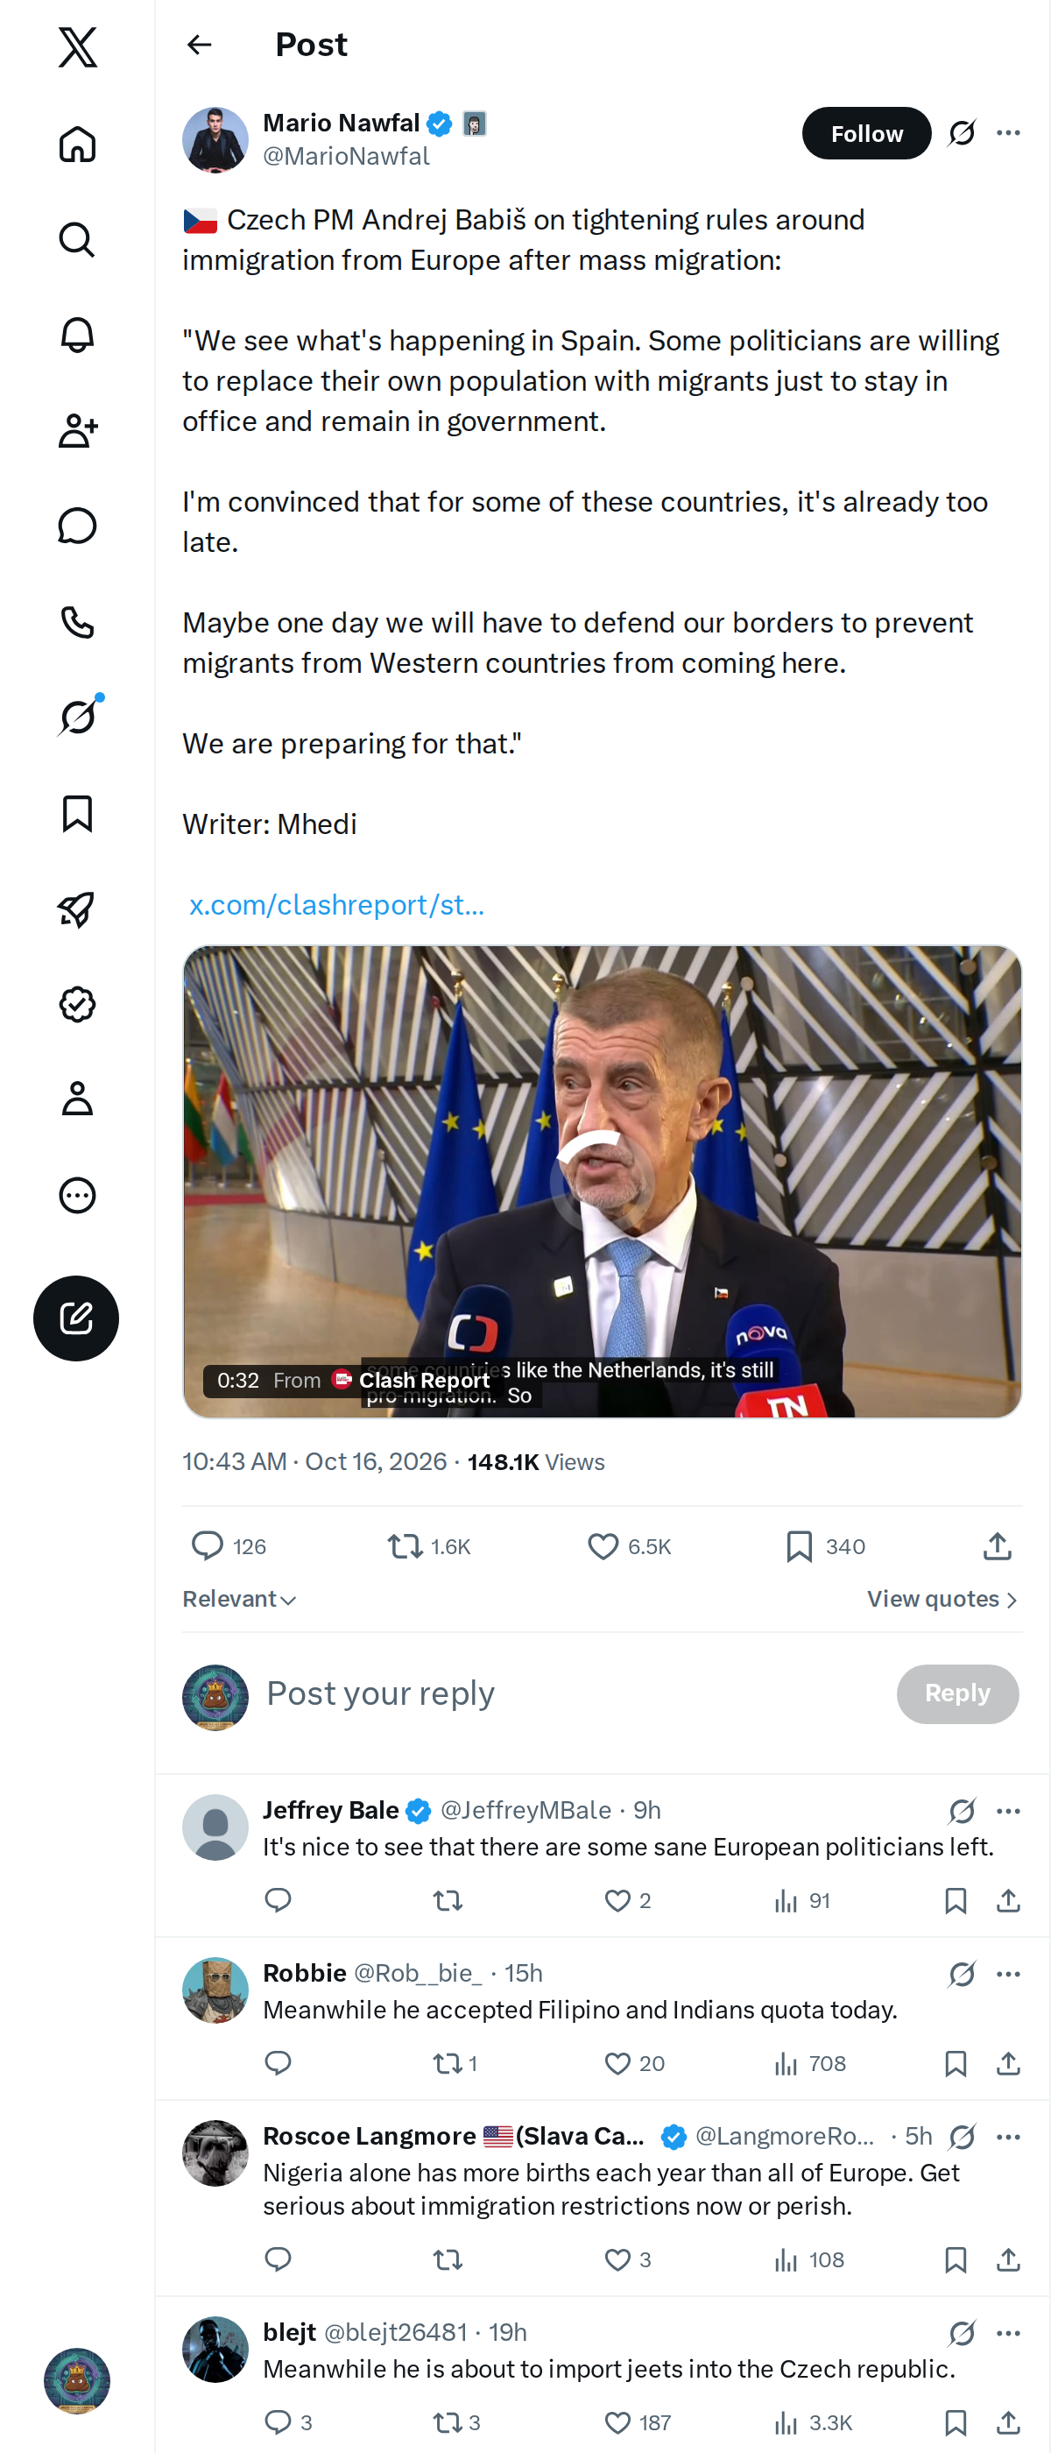Open Notifications bell in sidebar

click(x=77, y=336)
